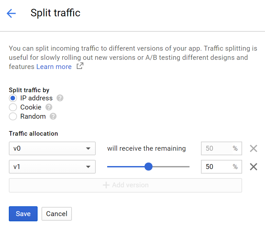
Task: Click the Learn more link
Action: [54, 67]
